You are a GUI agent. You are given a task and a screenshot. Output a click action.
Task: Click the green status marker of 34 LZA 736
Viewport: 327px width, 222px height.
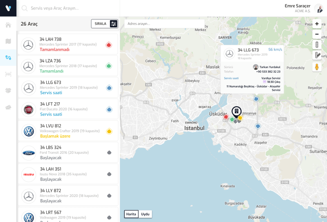(109, 66)
